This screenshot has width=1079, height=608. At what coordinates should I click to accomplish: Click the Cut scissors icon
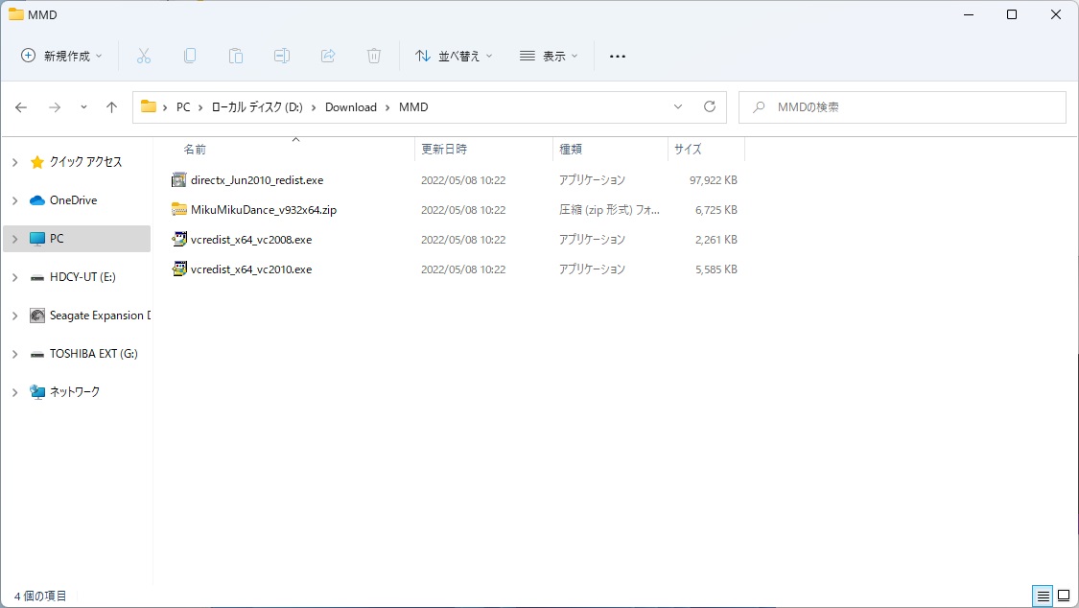click(143, 57)
